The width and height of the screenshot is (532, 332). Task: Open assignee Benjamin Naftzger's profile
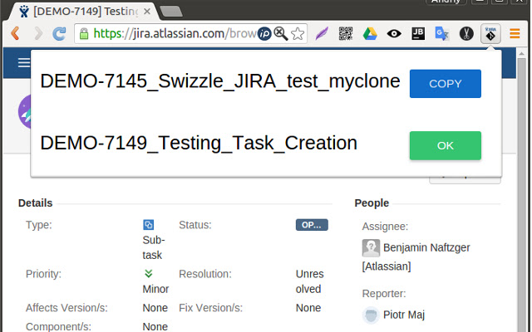coord(416,247)
